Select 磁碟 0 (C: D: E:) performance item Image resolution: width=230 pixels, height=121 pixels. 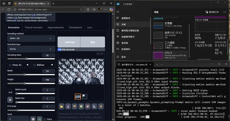(170, 35)
